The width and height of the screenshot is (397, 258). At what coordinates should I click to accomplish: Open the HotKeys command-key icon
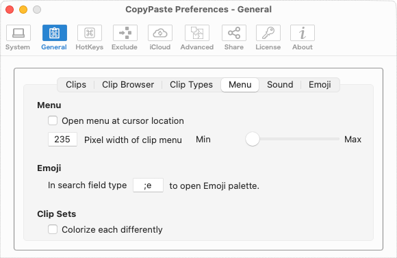click(x=90, y=33)
